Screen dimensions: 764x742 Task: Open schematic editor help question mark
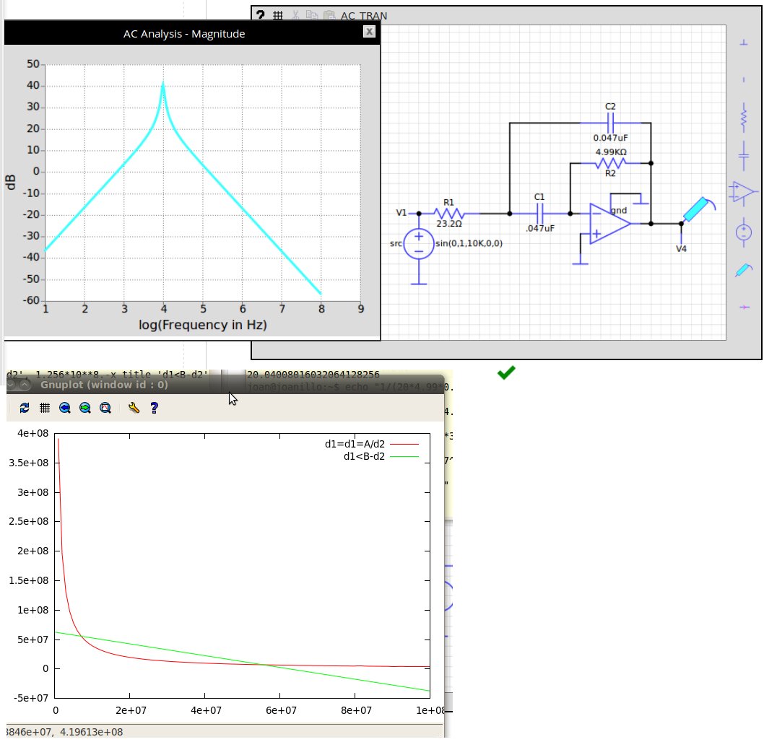pyautogui.click(x=260, y=15)
